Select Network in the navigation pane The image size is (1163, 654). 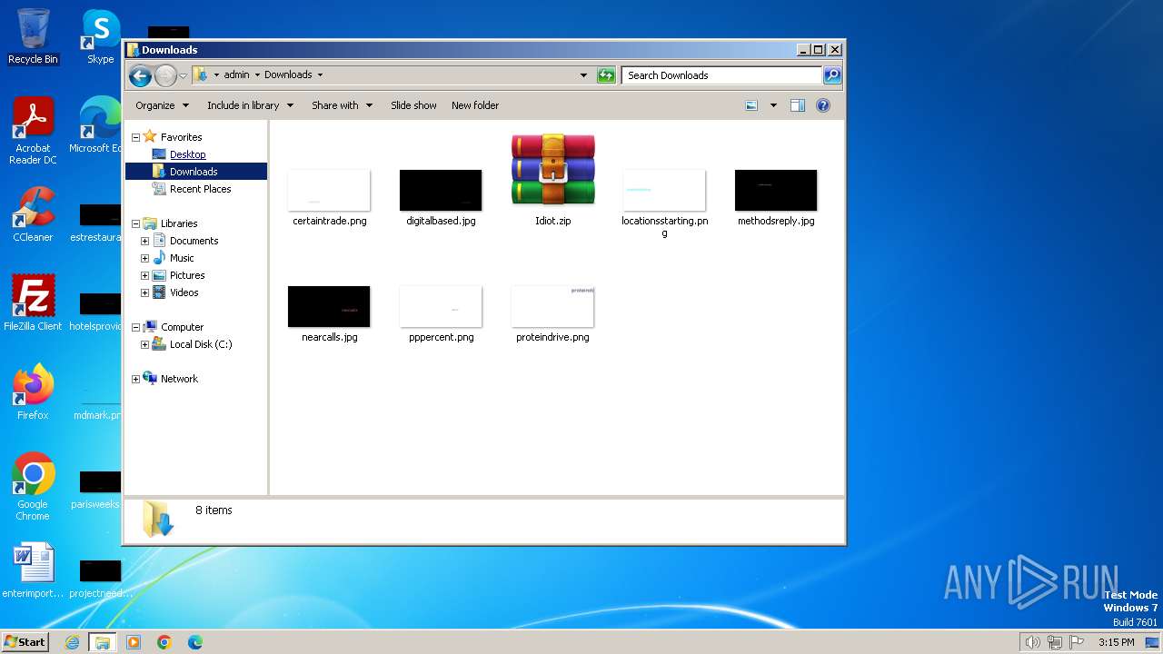click(179, 379)
